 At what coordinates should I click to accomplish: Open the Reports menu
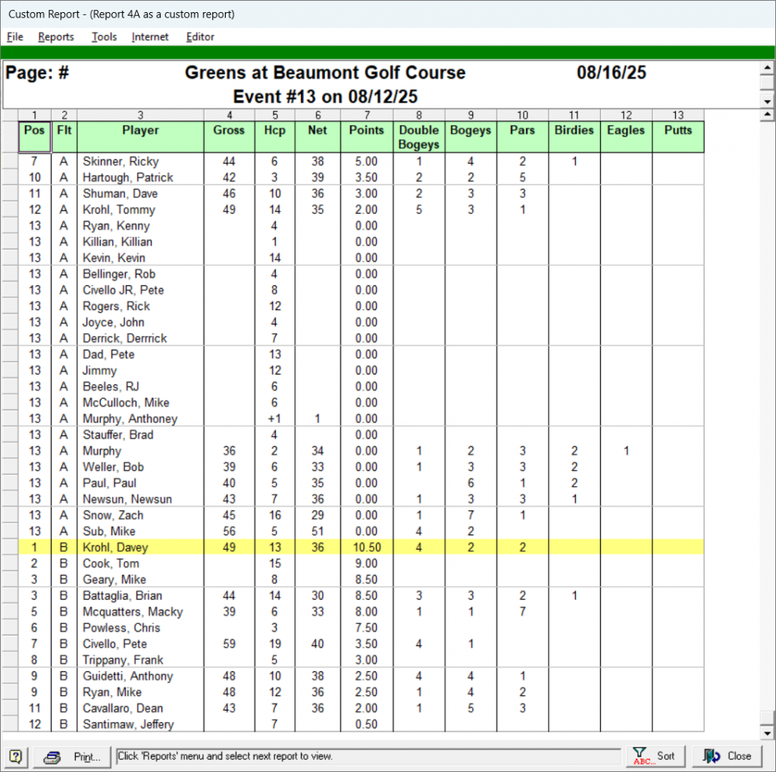pos(56,36)
